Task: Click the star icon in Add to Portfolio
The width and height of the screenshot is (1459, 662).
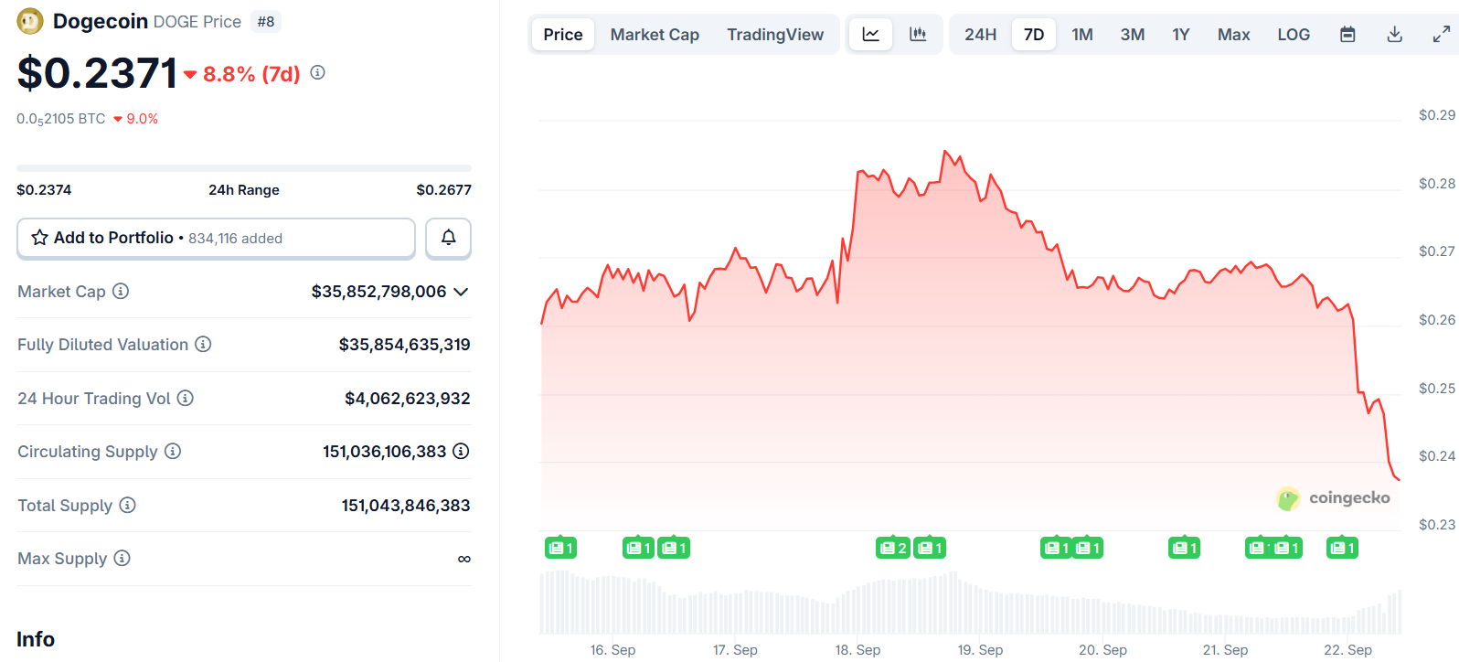Action: 39,238
